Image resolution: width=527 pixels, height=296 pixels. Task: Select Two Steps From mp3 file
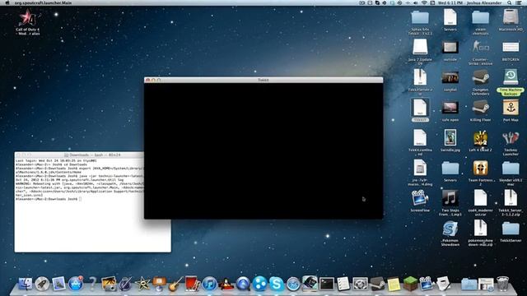450,202
